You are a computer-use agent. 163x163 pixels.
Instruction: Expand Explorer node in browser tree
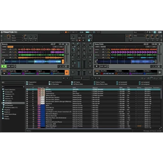(3, 112)
